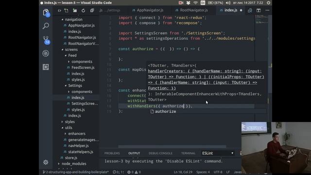Image resolution: width=311 pixels, height=175 pixels.
Task: Open the Explorer view in activity bar
Action: (46, 13)
